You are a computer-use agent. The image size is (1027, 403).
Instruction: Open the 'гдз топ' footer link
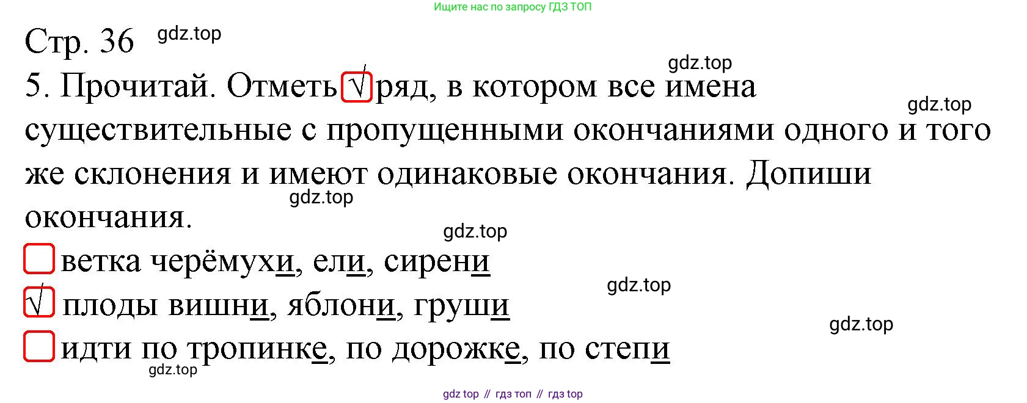pos(513,394)
